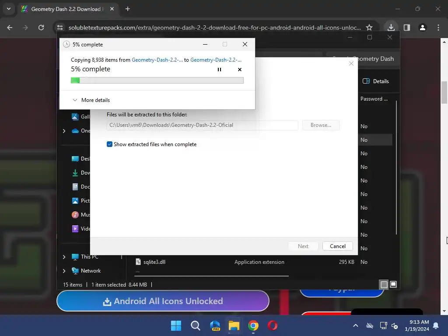Click the page vertical scrollbar thumb

(444, 93)
